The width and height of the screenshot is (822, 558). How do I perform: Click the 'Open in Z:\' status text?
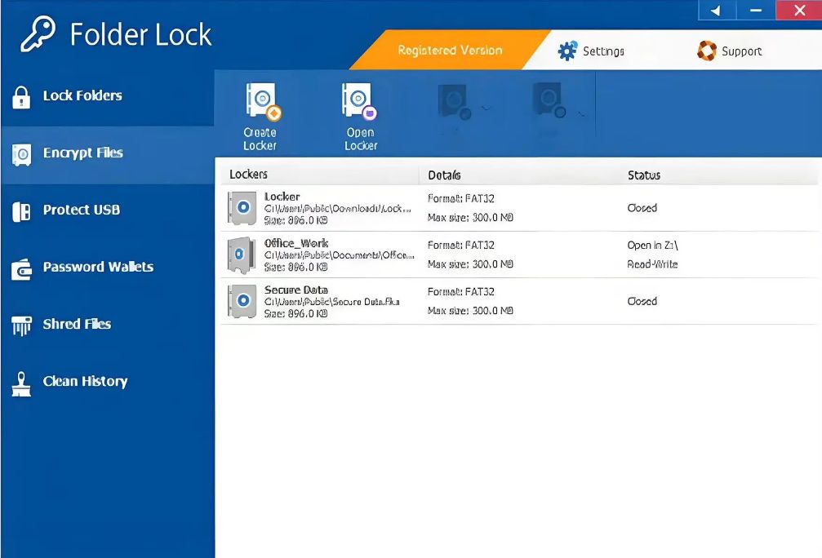[653, 246]
